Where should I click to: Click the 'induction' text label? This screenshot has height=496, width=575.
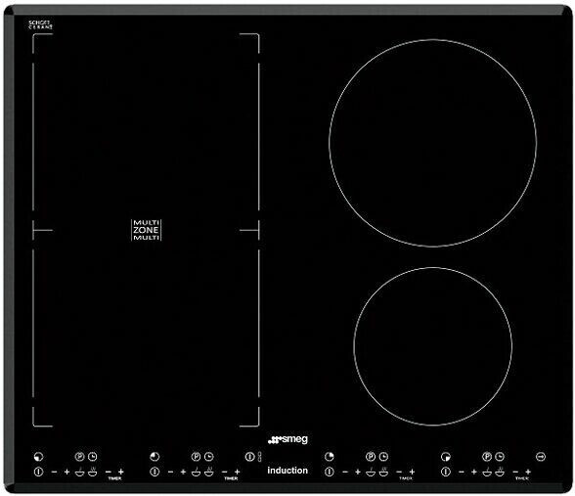point(287,471)
